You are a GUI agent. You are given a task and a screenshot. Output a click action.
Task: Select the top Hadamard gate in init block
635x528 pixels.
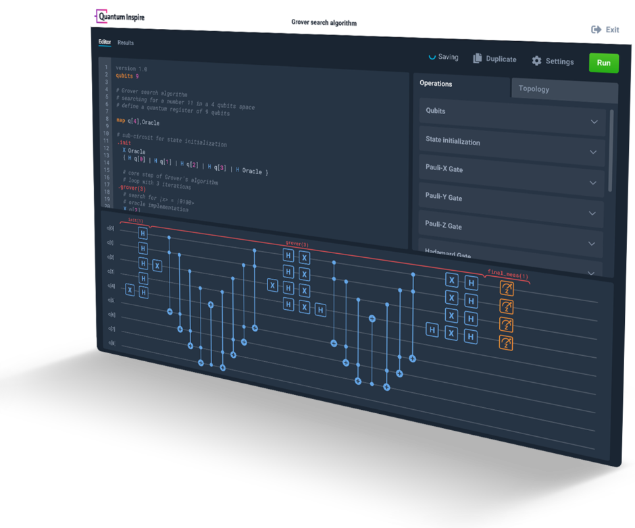coord(143,233)
